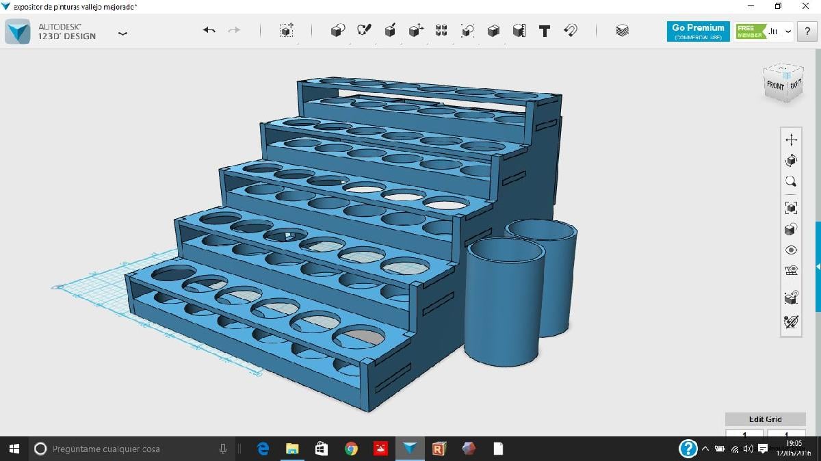Open the Material layers tool
The height and width of the screenshot is (461, 821).
(x=622, y=31)
